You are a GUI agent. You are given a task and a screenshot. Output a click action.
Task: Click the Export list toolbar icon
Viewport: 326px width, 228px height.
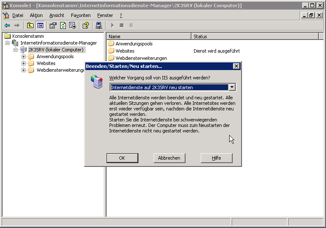point(73,25)
